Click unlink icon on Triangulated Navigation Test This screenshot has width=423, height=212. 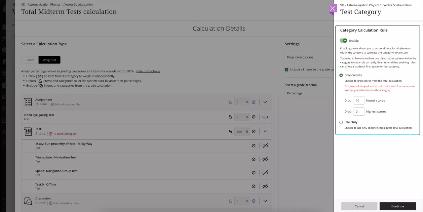click(x=265, y=159)
